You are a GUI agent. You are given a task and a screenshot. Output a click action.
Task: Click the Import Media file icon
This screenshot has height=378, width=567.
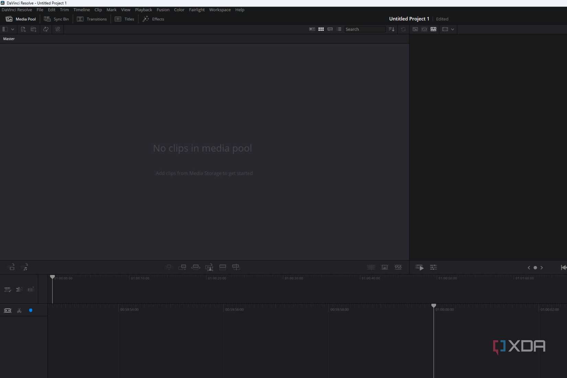(23, 29)
